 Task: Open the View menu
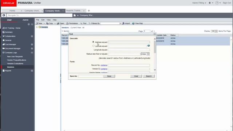pos(48,20)
